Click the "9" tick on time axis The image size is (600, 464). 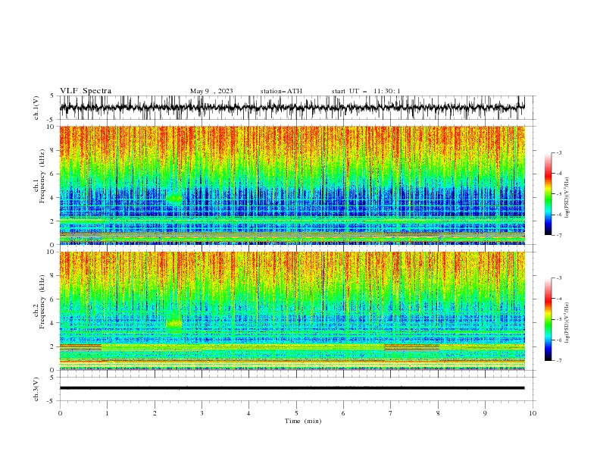tap(485, 413)
